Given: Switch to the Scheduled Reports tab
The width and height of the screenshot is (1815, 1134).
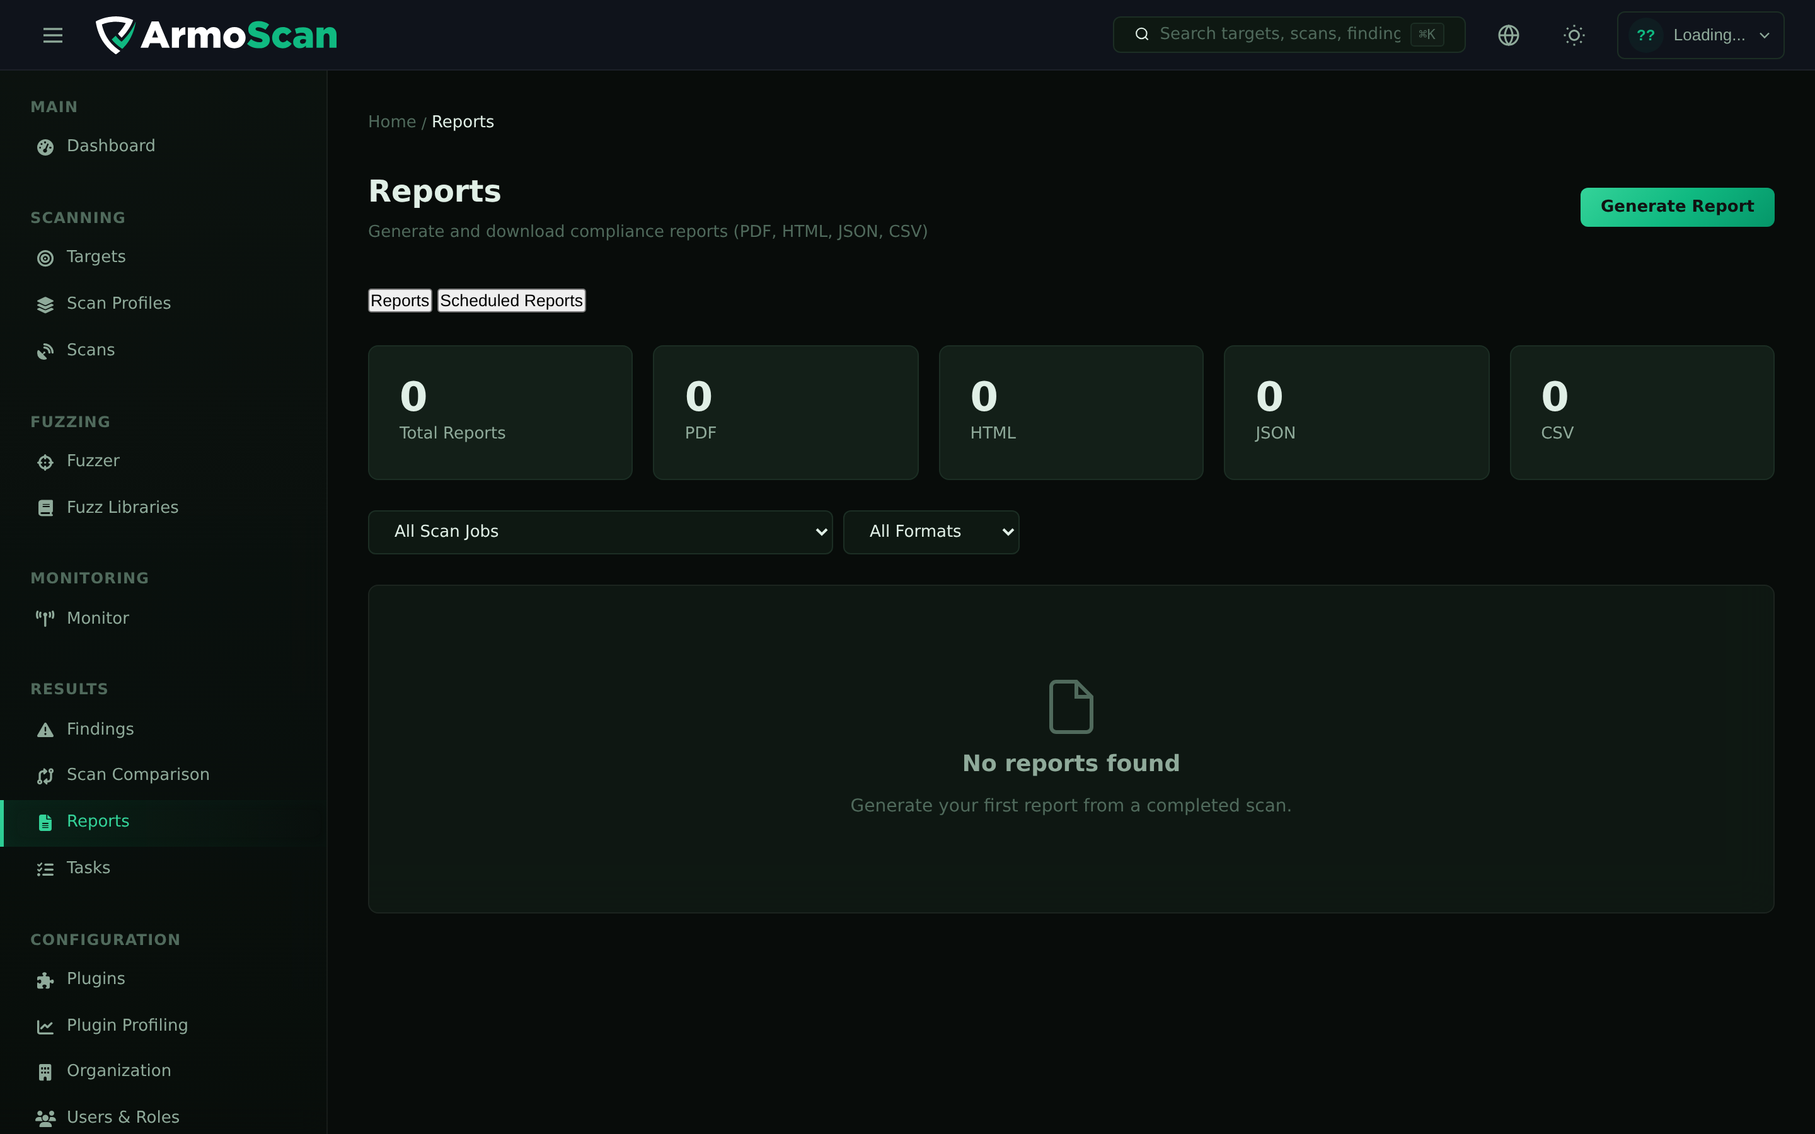Looking at the screenshot, I should (512, 300).
